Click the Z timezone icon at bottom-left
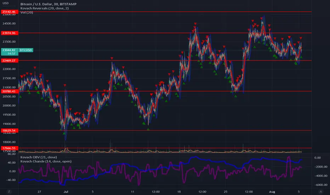This screenshot has width=330, height=195. click(9, 191)
